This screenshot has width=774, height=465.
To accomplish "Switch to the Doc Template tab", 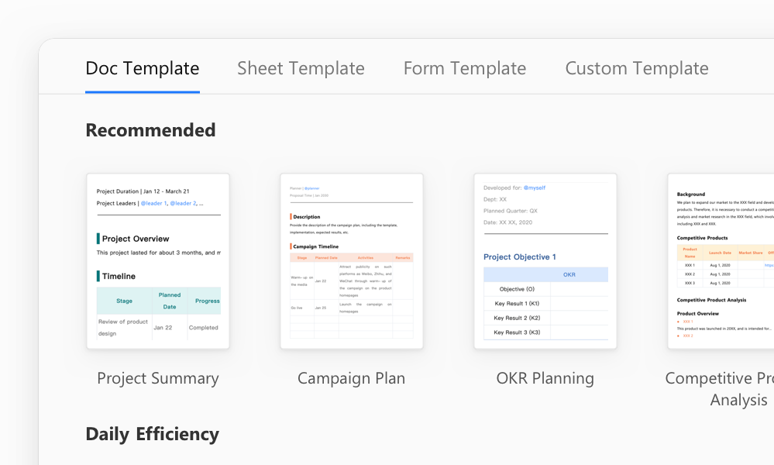I will tap(142, 69).
